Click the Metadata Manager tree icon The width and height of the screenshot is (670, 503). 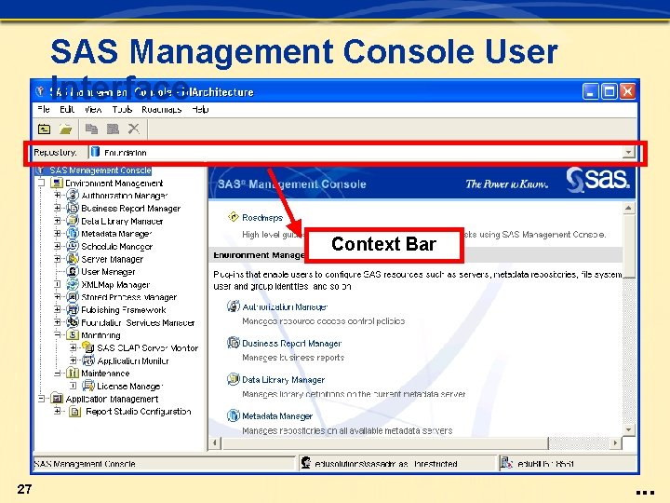[73, 234]
